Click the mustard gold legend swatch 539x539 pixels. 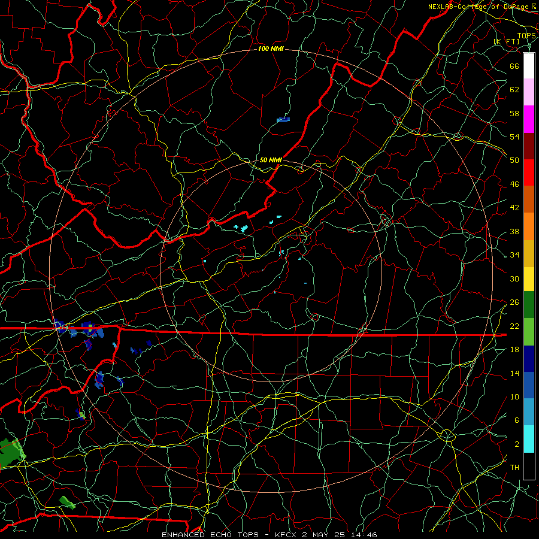[x=529, y=253]
